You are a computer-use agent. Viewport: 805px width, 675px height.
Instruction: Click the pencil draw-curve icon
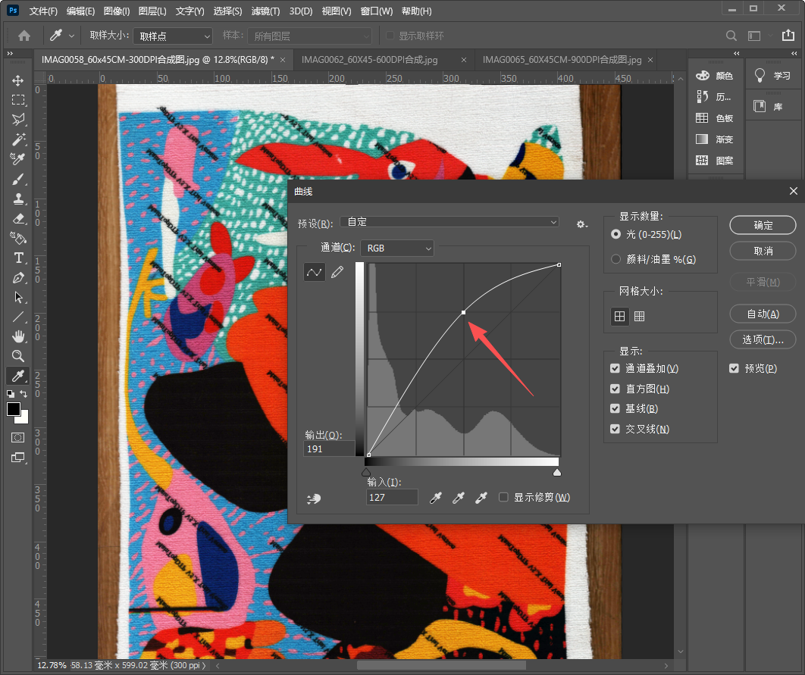[x=337, y=272]
